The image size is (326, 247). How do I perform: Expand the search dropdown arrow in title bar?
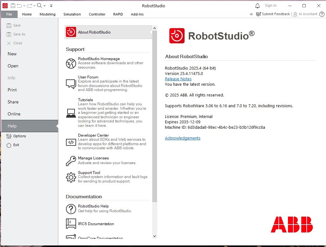(45, 6)
